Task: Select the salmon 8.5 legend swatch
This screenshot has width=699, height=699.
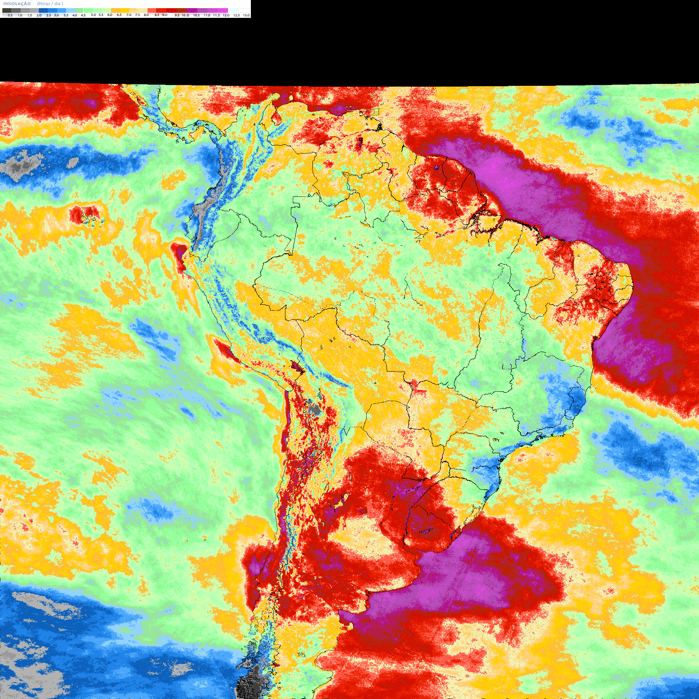Action: coord(152,10)
